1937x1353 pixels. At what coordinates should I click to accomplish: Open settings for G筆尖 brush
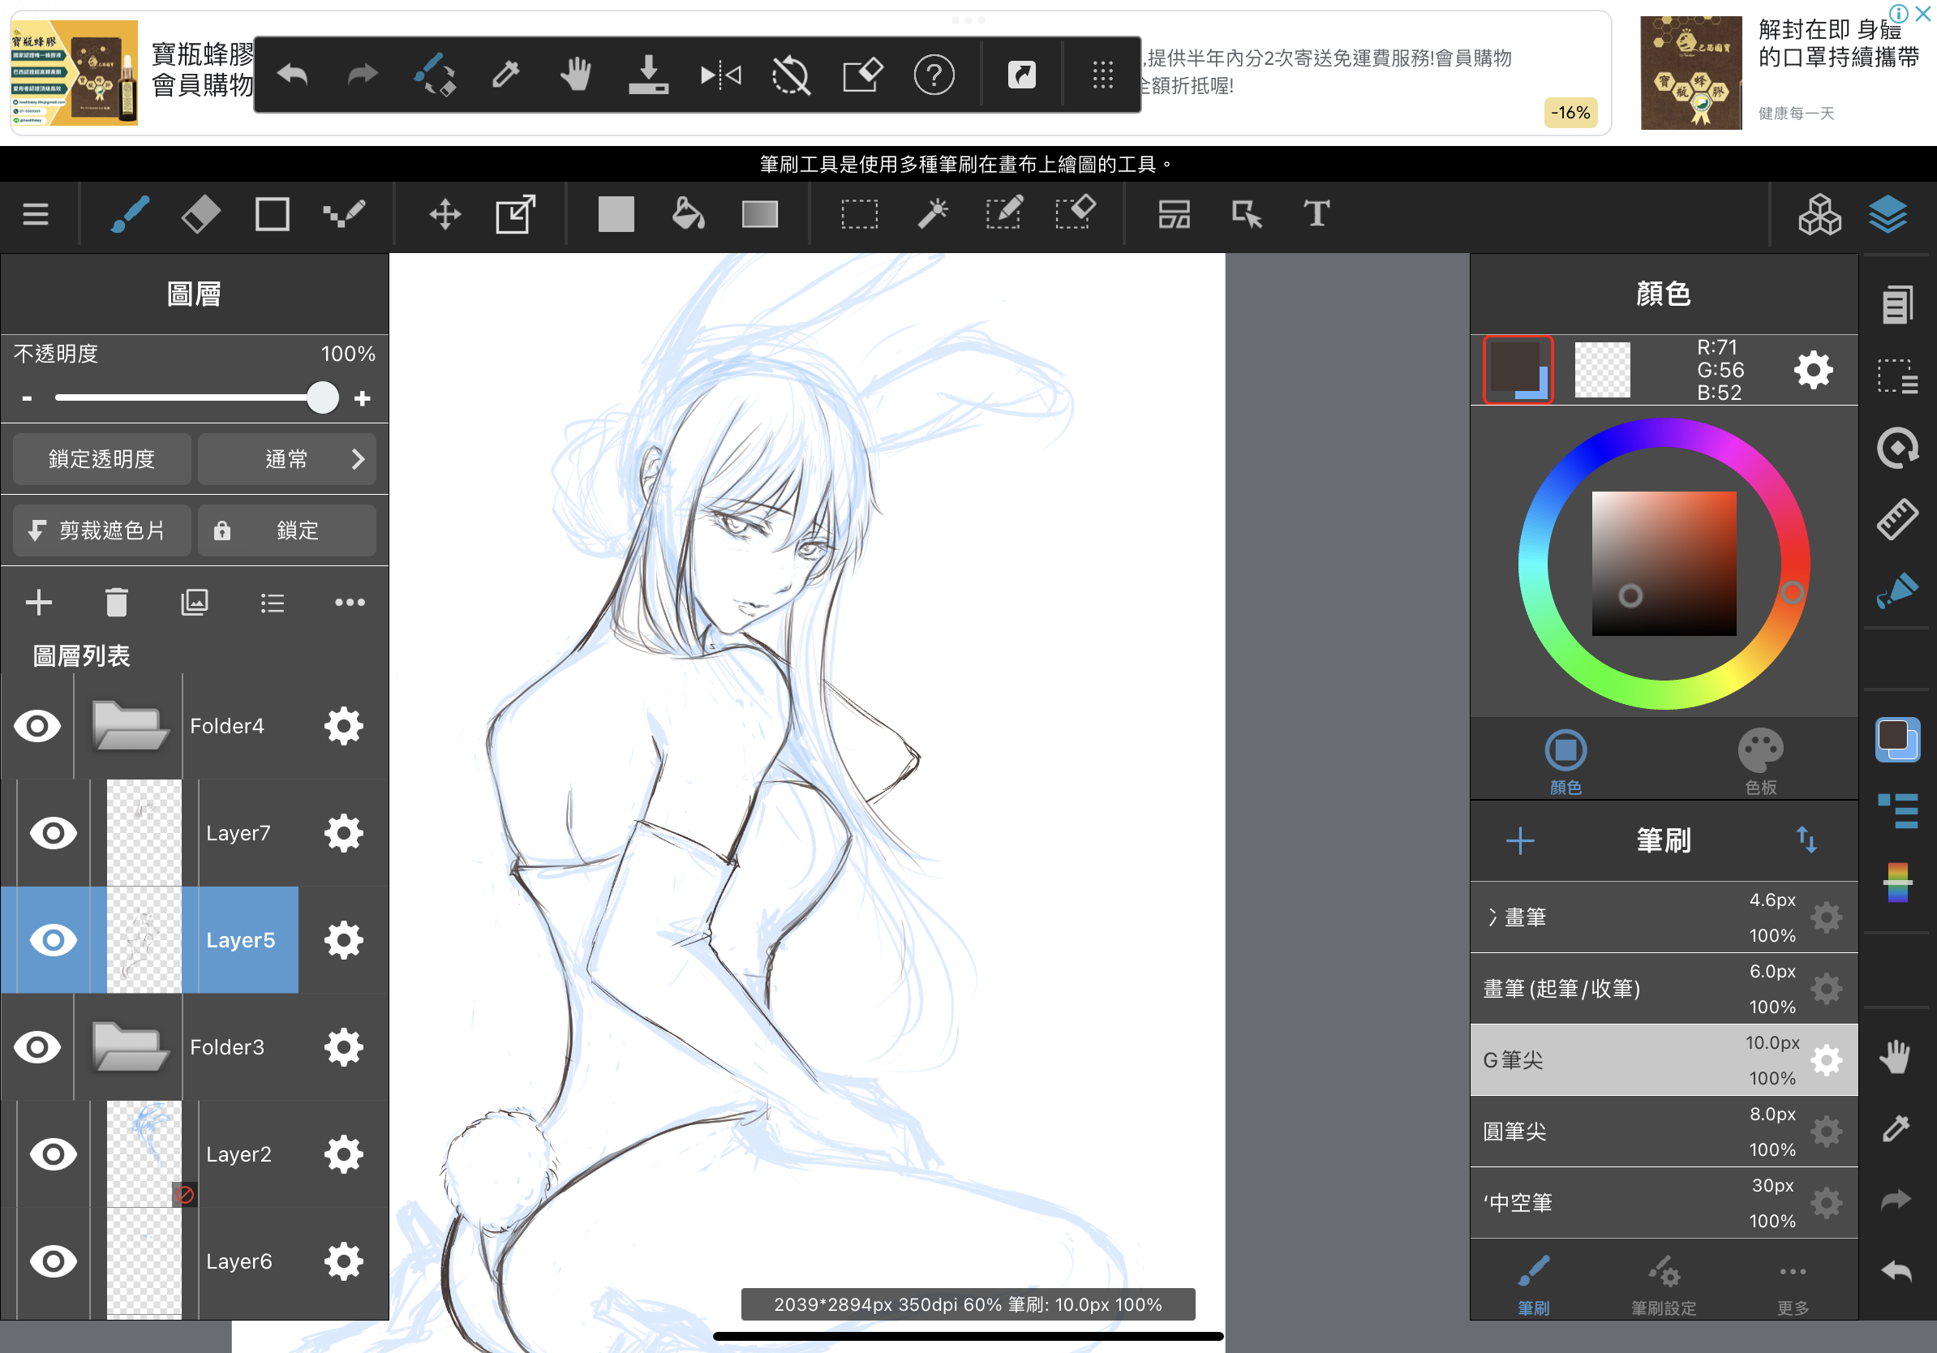point(1826,1060)
